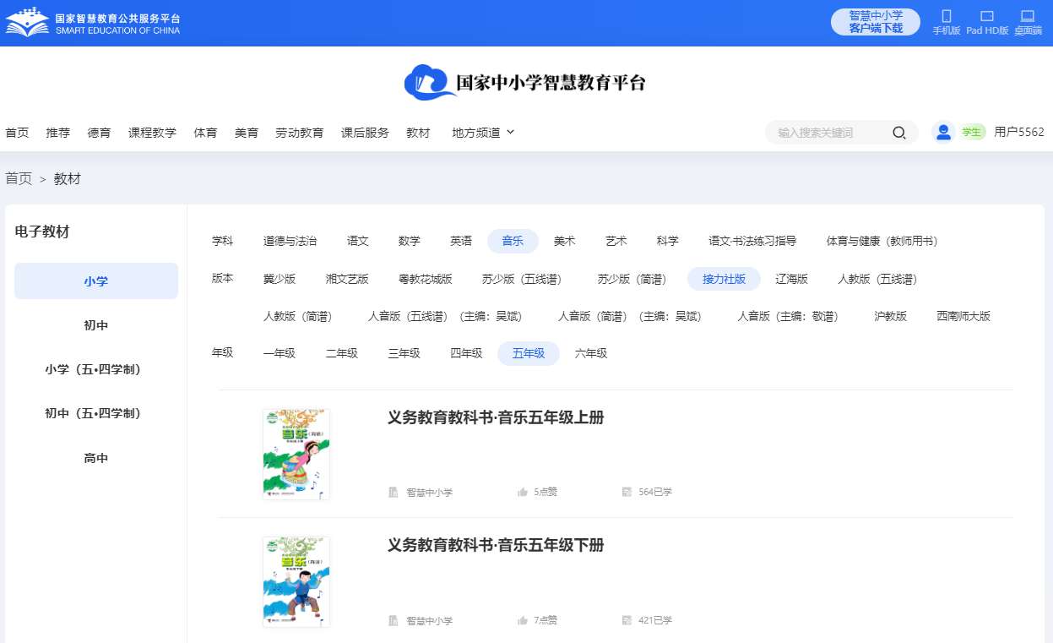Open the 五年级下册 music textbook cover
This screenshot has width=1053, height=643.
tap(296, 581)
